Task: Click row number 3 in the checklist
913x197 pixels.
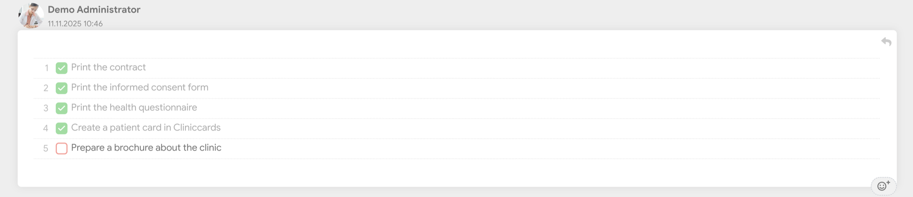Action: coord(46,108)
